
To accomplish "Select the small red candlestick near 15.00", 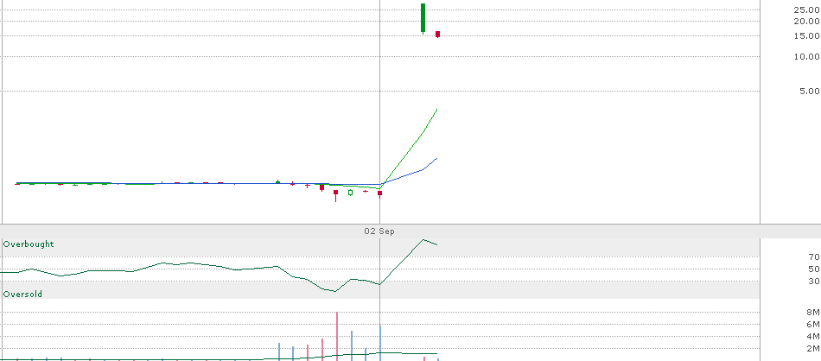I will [x=438, y=35].
